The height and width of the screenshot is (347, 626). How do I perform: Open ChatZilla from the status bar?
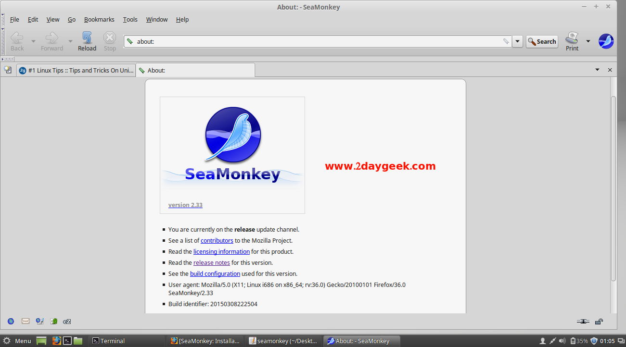pyautogui.click(x=67, y=321)
